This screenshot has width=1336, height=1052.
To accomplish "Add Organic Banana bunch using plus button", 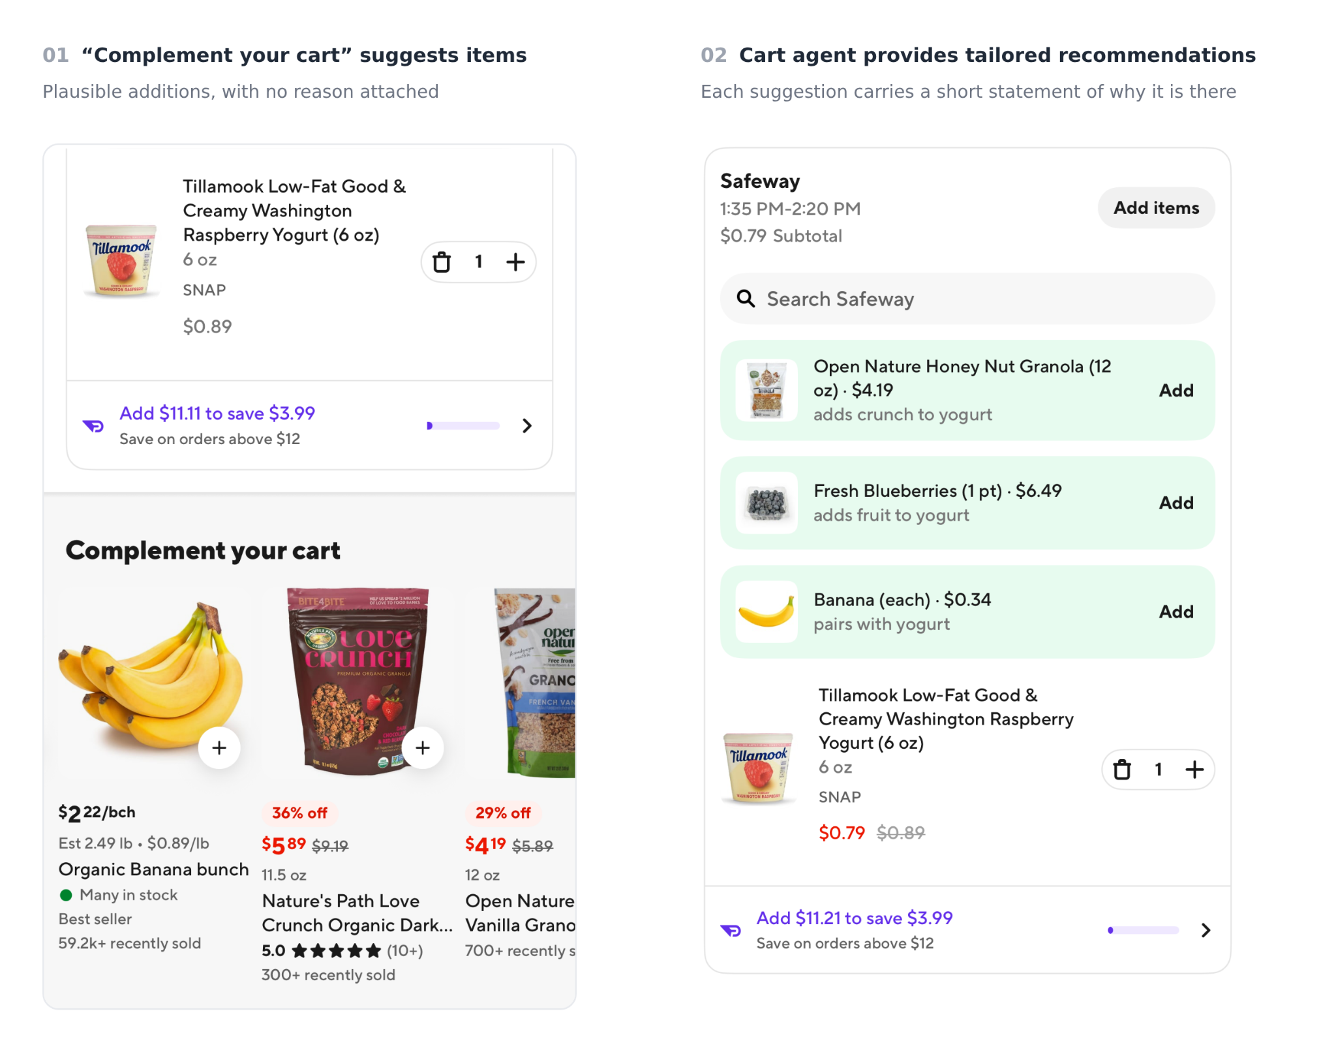I will pyautogui.click(x=219, y=747).
